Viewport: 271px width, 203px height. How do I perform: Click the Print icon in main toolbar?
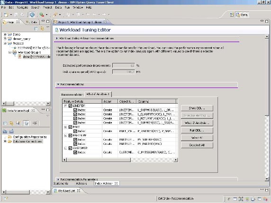point(22,15)
